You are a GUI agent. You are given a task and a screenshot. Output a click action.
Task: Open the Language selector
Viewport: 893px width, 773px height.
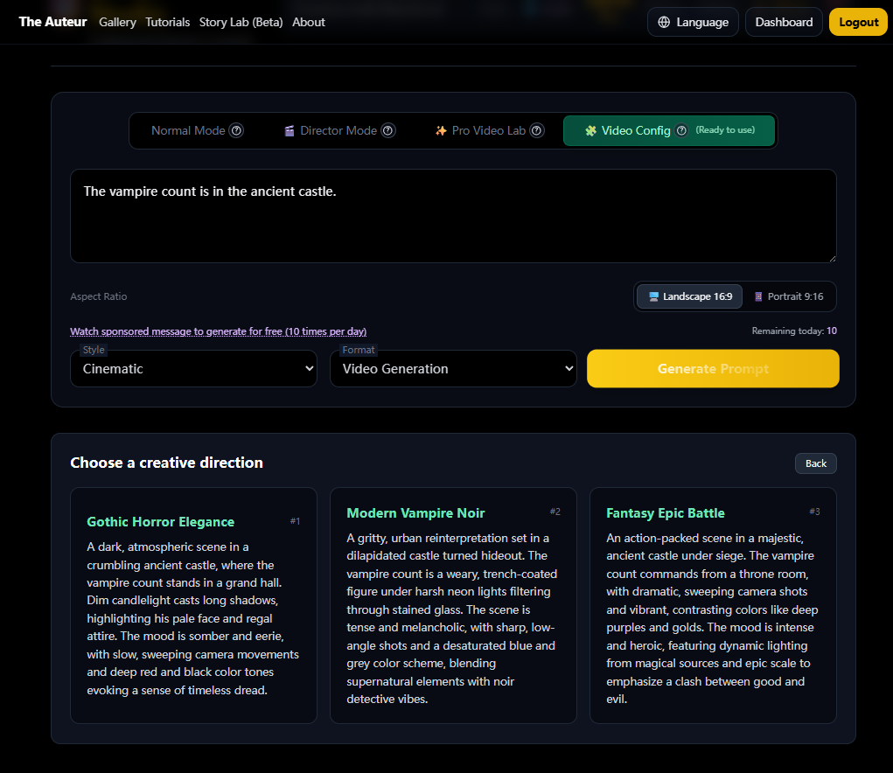tap(693, 22)
